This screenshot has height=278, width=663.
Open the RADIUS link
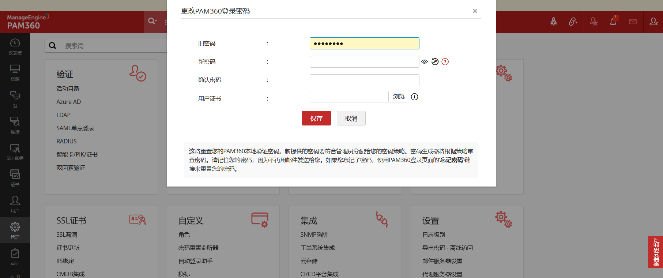tap(67, 141)
